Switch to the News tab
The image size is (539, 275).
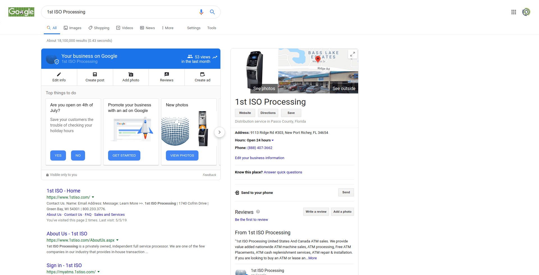point(147,28)
